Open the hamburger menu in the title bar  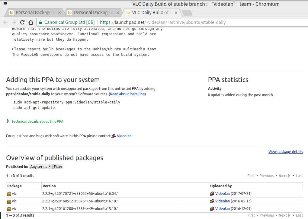coord(5,4)
